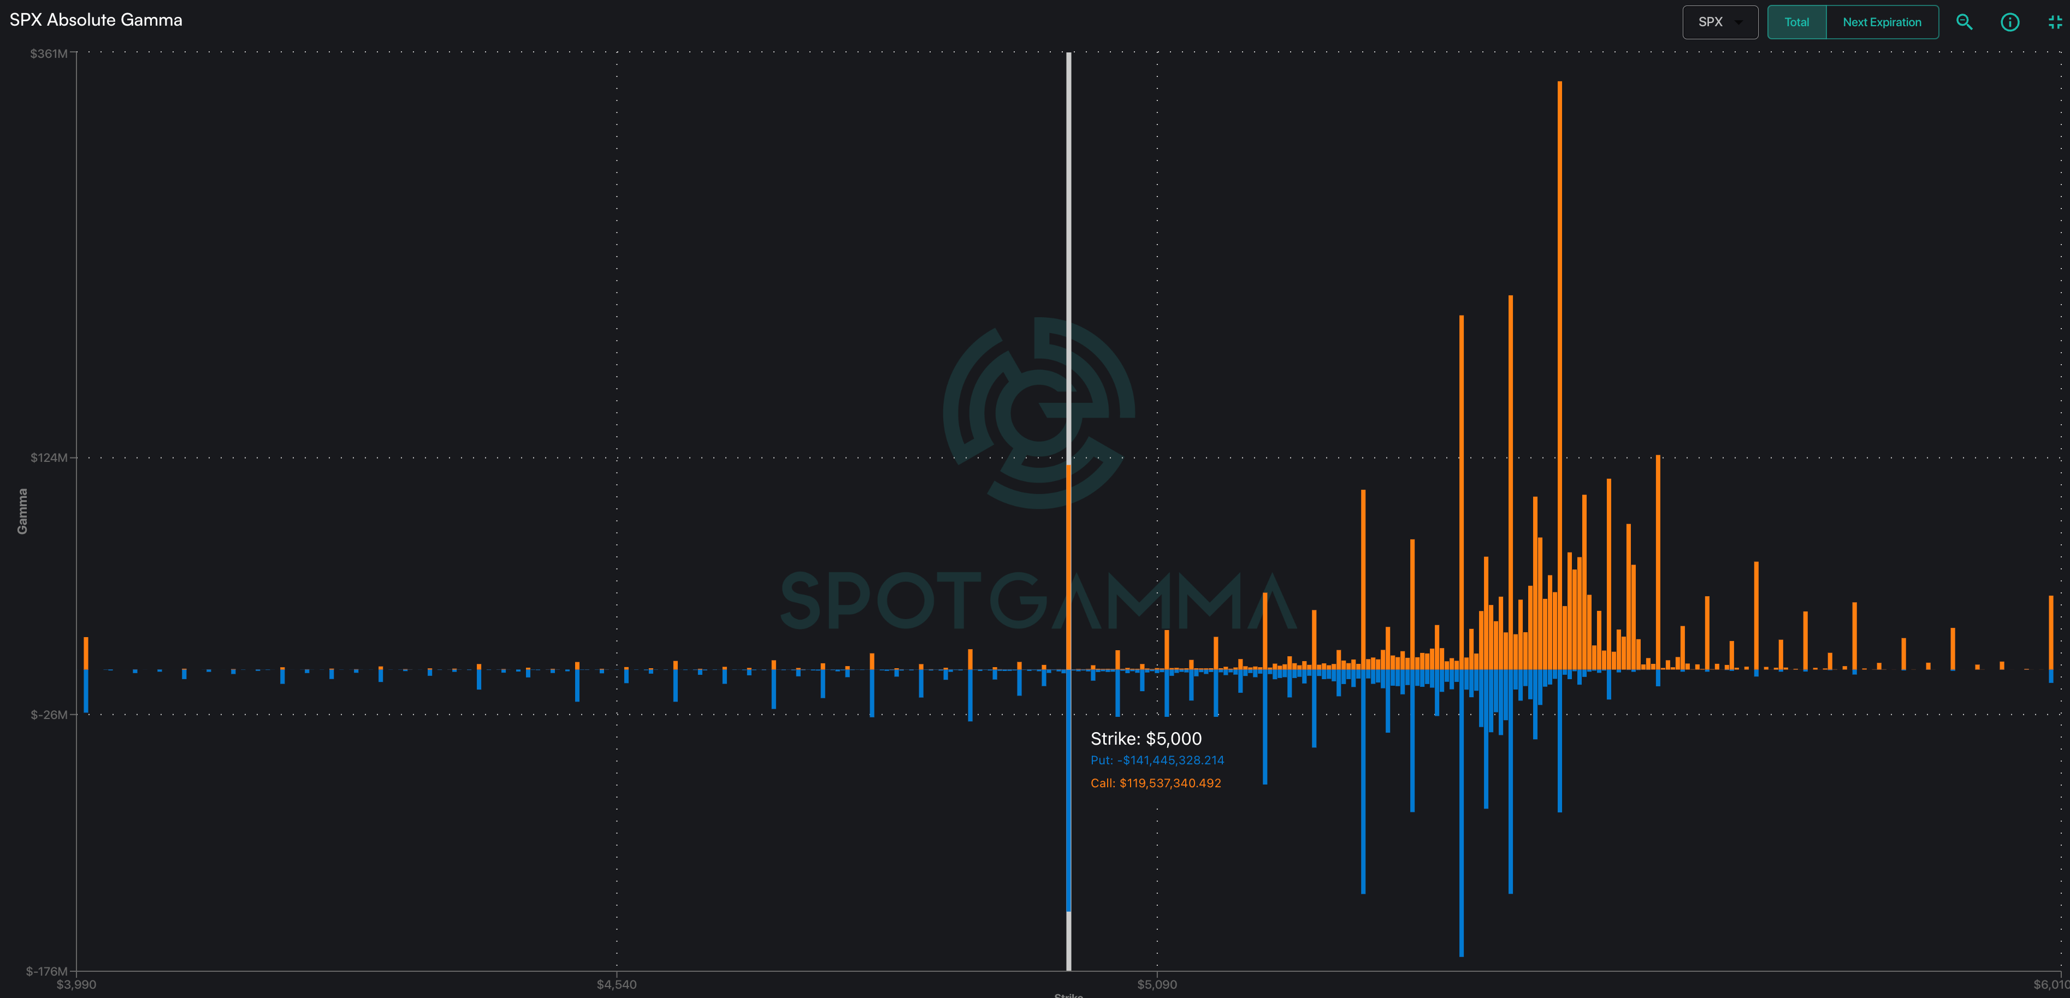Click the zoom out magnifier icon
This screenshot has height=998, width=2070.
pos(1964,22)
